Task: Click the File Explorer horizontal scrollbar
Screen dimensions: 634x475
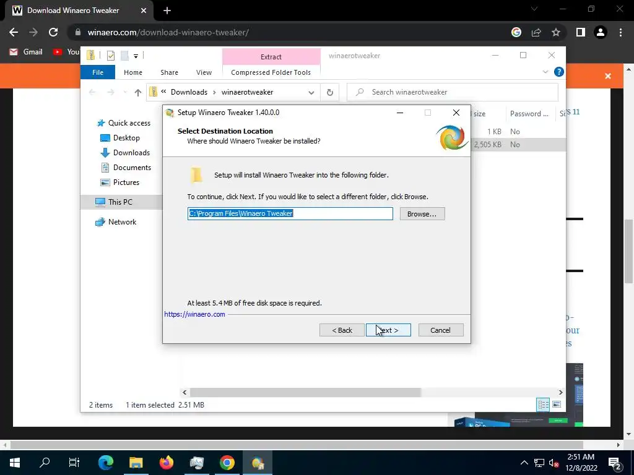Action: click(x=305, y=392)
